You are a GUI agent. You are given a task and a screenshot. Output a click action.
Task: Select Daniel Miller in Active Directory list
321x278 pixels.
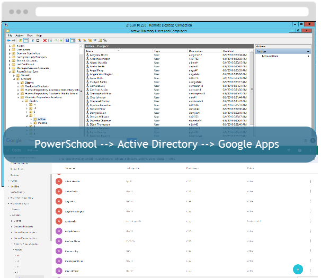[x=97, y=109]
